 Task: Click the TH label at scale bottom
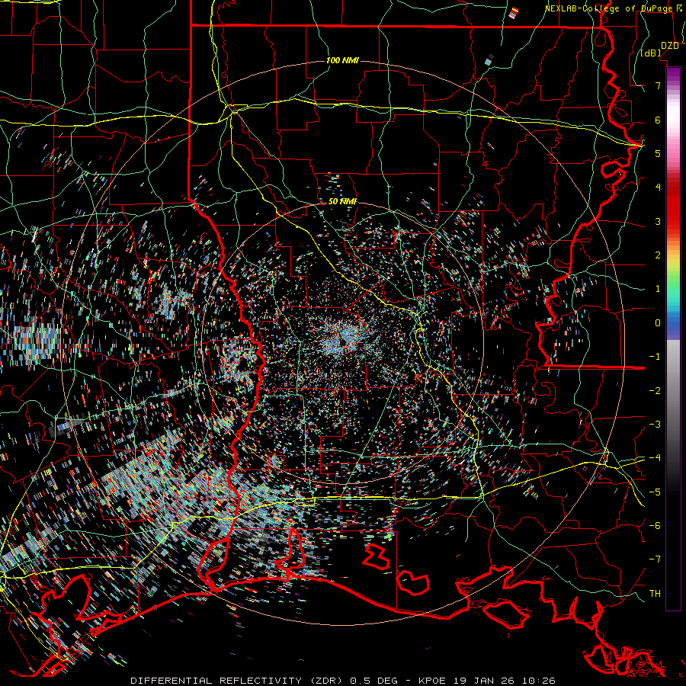[655, 594]
